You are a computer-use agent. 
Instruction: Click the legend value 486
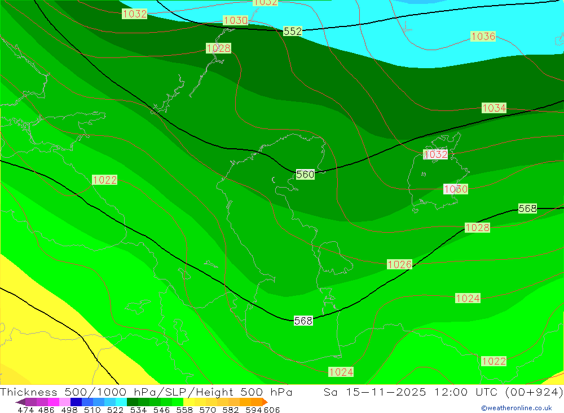pos(46,410)
